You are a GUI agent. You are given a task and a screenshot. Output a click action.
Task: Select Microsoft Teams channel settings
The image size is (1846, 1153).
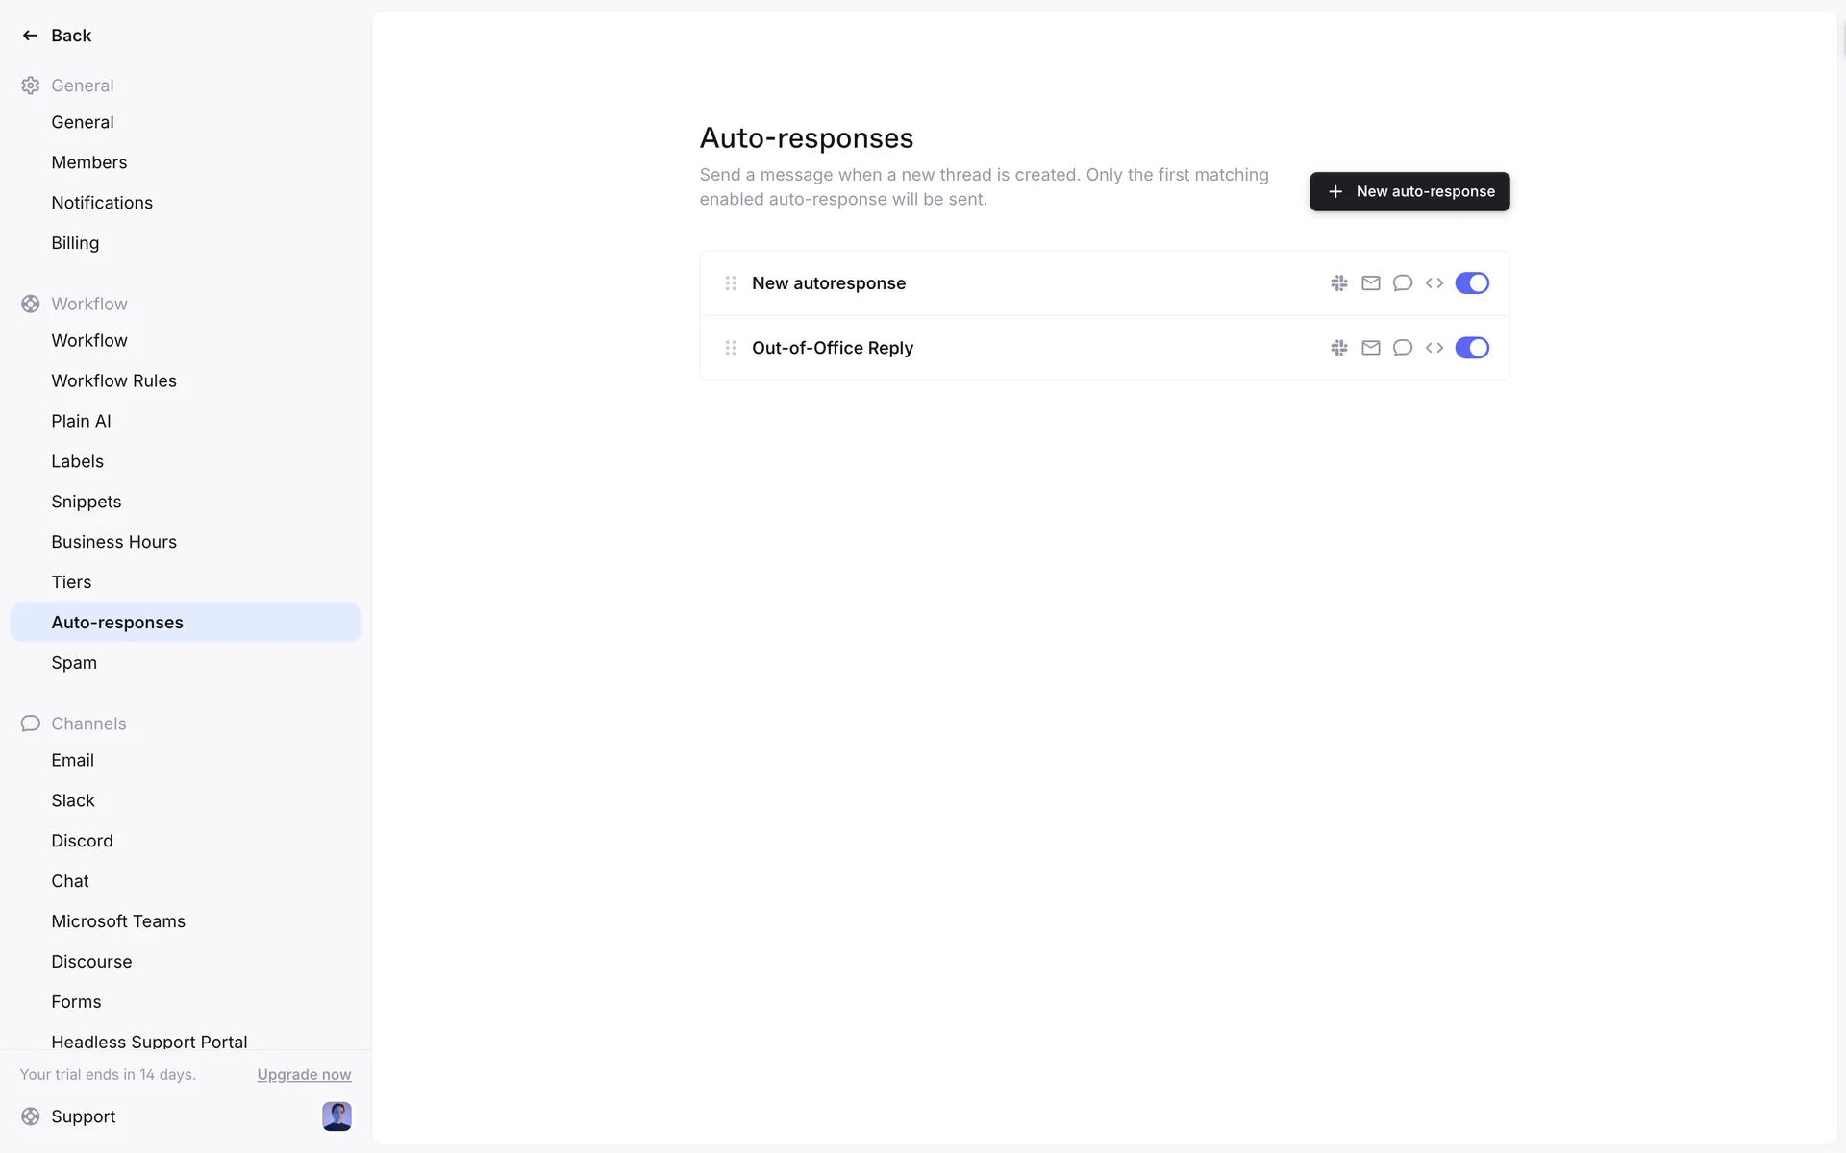[118, 921]
